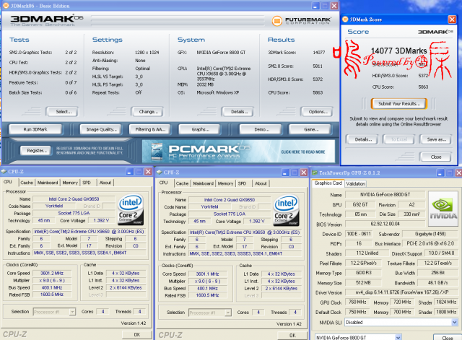
Task: Select Graphics Card tab in GPU-Z
Action: click(328, 183)
